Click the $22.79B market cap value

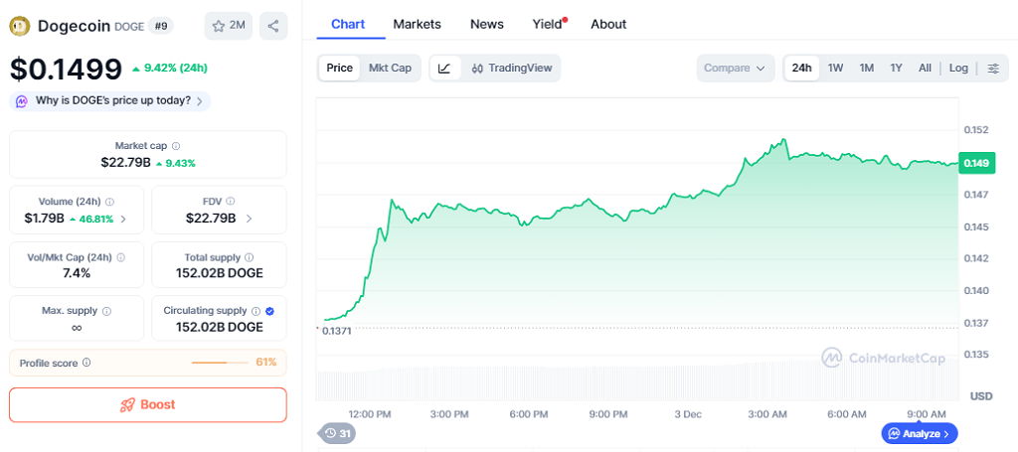pyautogui.click(x=125, y=162)
